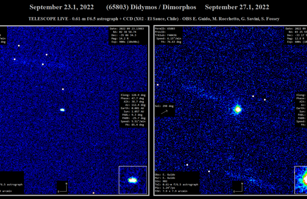The height and width of the screenshot is (199, 307).
Task: Click "Speed: 6.15"/min" in right panel
Action: pos(169,38)
